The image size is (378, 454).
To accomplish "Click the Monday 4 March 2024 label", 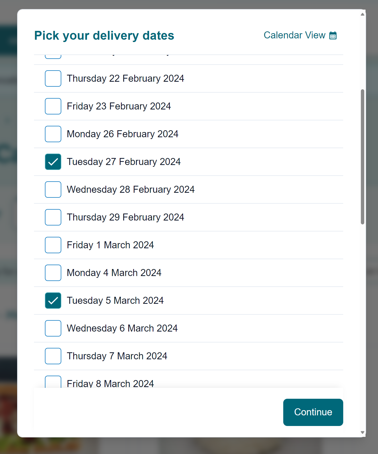I will pos(114,273).
